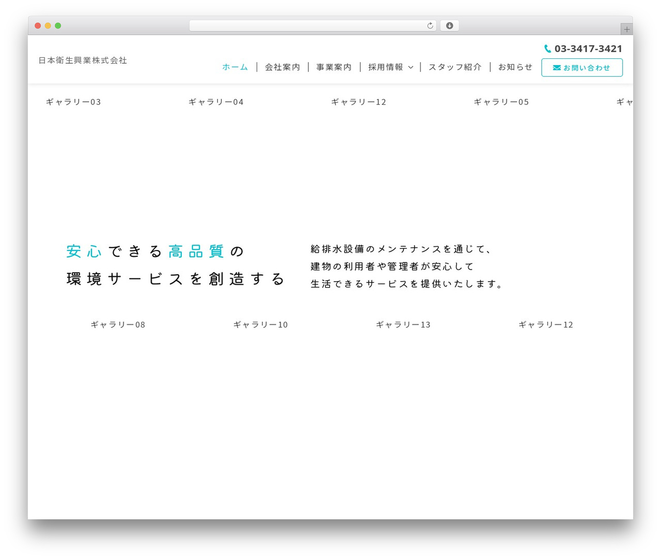This screenshot has width=661, height=559.
Task: Click the heading line 環境サービスを創造する
Action: [176, 279]
